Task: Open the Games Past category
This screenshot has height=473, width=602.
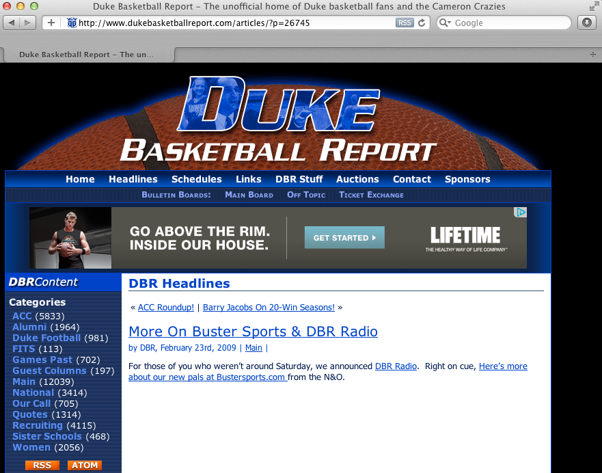Action: (42, 360)
